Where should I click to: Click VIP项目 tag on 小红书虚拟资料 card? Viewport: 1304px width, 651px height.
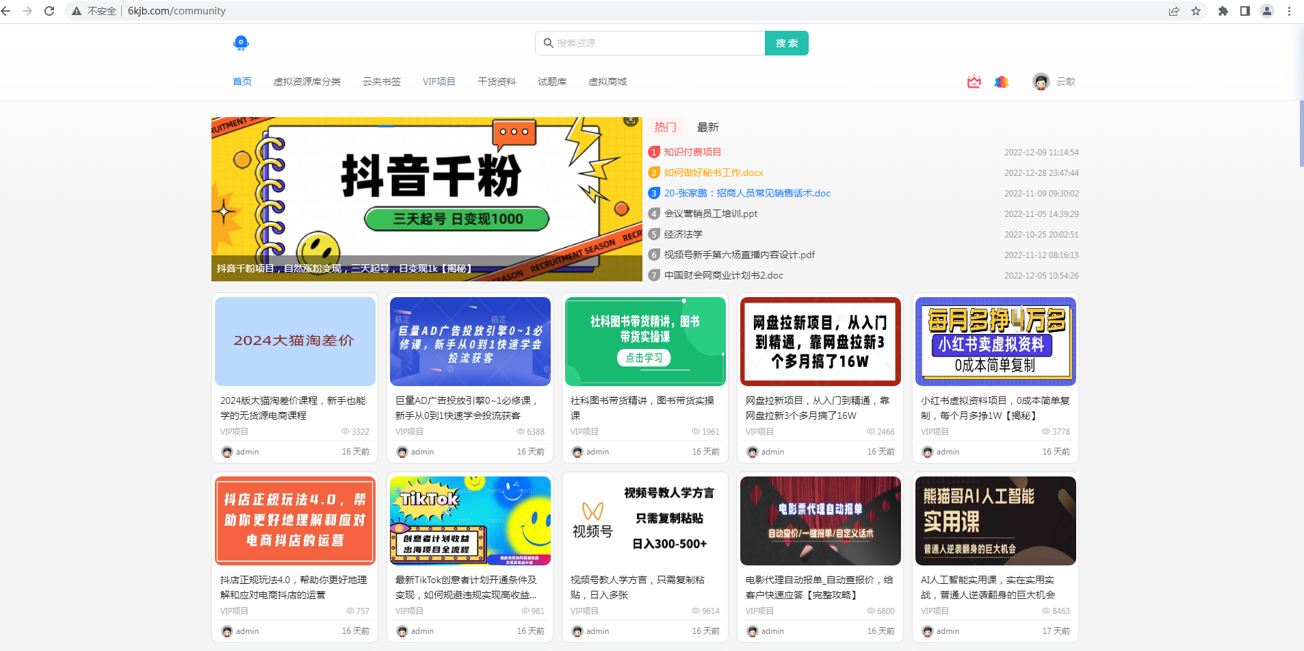[x=935, y=432]
